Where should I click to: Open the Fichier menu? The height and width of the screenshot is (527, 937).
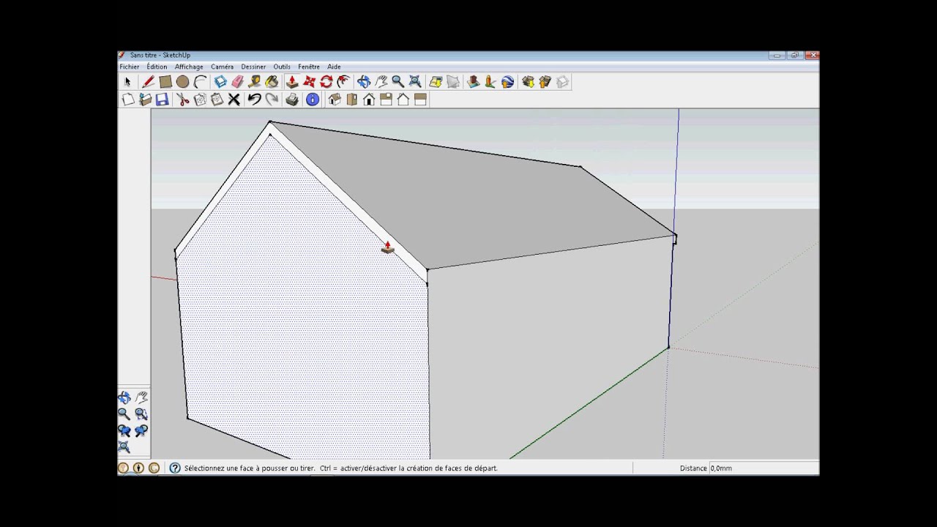pyautogui.click(x=130, y=67)
